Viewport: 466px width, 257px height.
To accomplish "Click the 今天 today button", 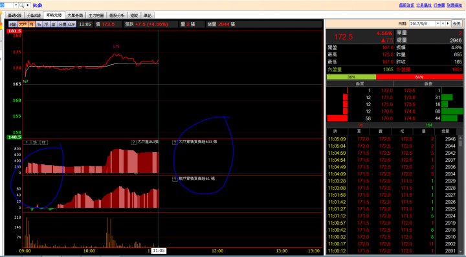I will pyautogui.click(x=456, y=23).
